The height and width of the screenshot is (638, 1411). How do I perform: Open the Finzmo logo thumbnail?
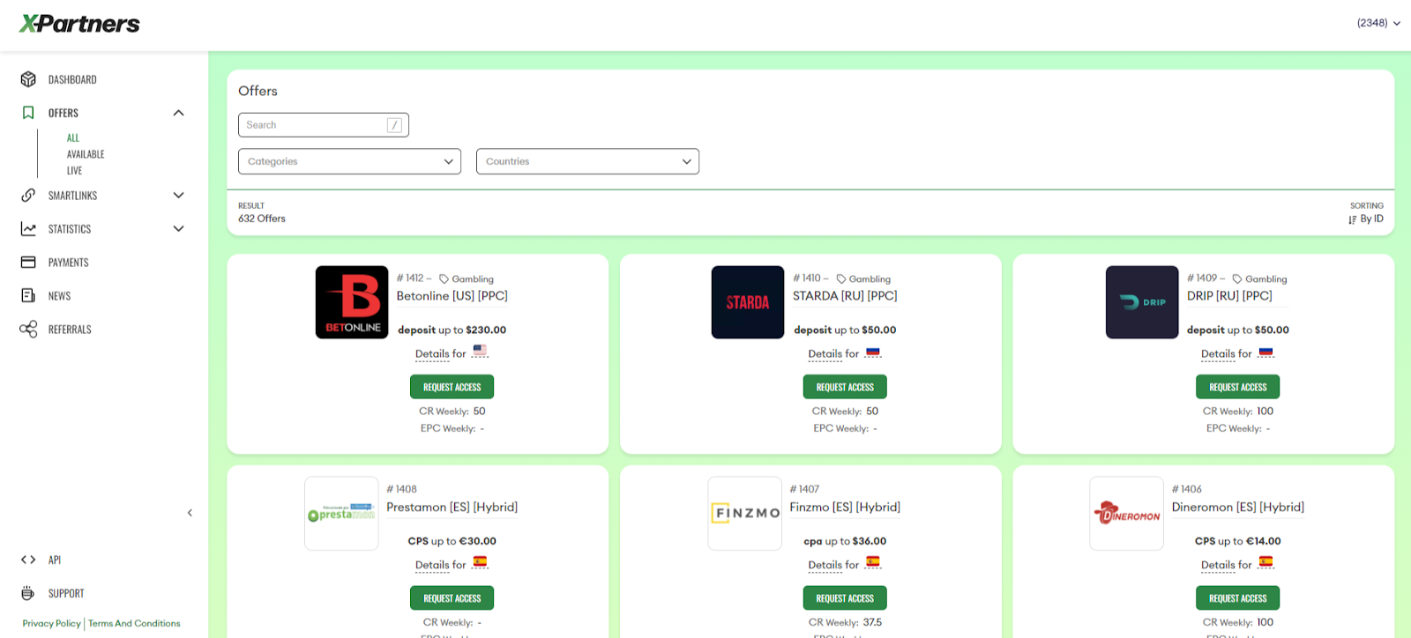(x=745, y=514)
